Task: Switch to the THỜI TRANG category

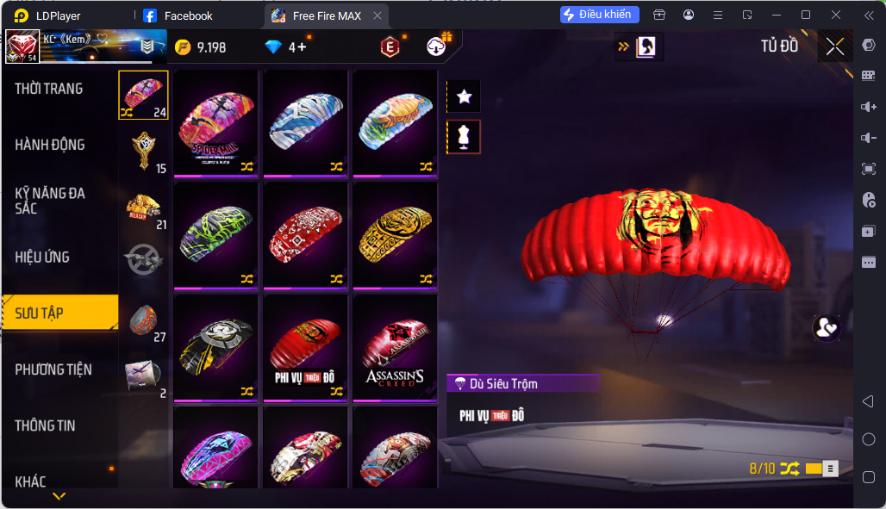Action: (48, 89)
